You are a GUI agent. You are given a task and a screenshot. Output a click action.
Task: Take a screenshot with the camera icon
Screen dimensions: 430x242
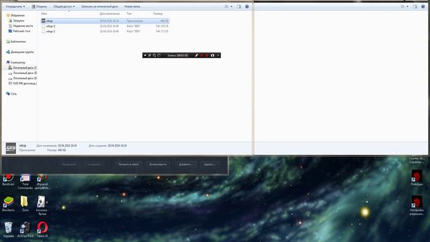212,55
